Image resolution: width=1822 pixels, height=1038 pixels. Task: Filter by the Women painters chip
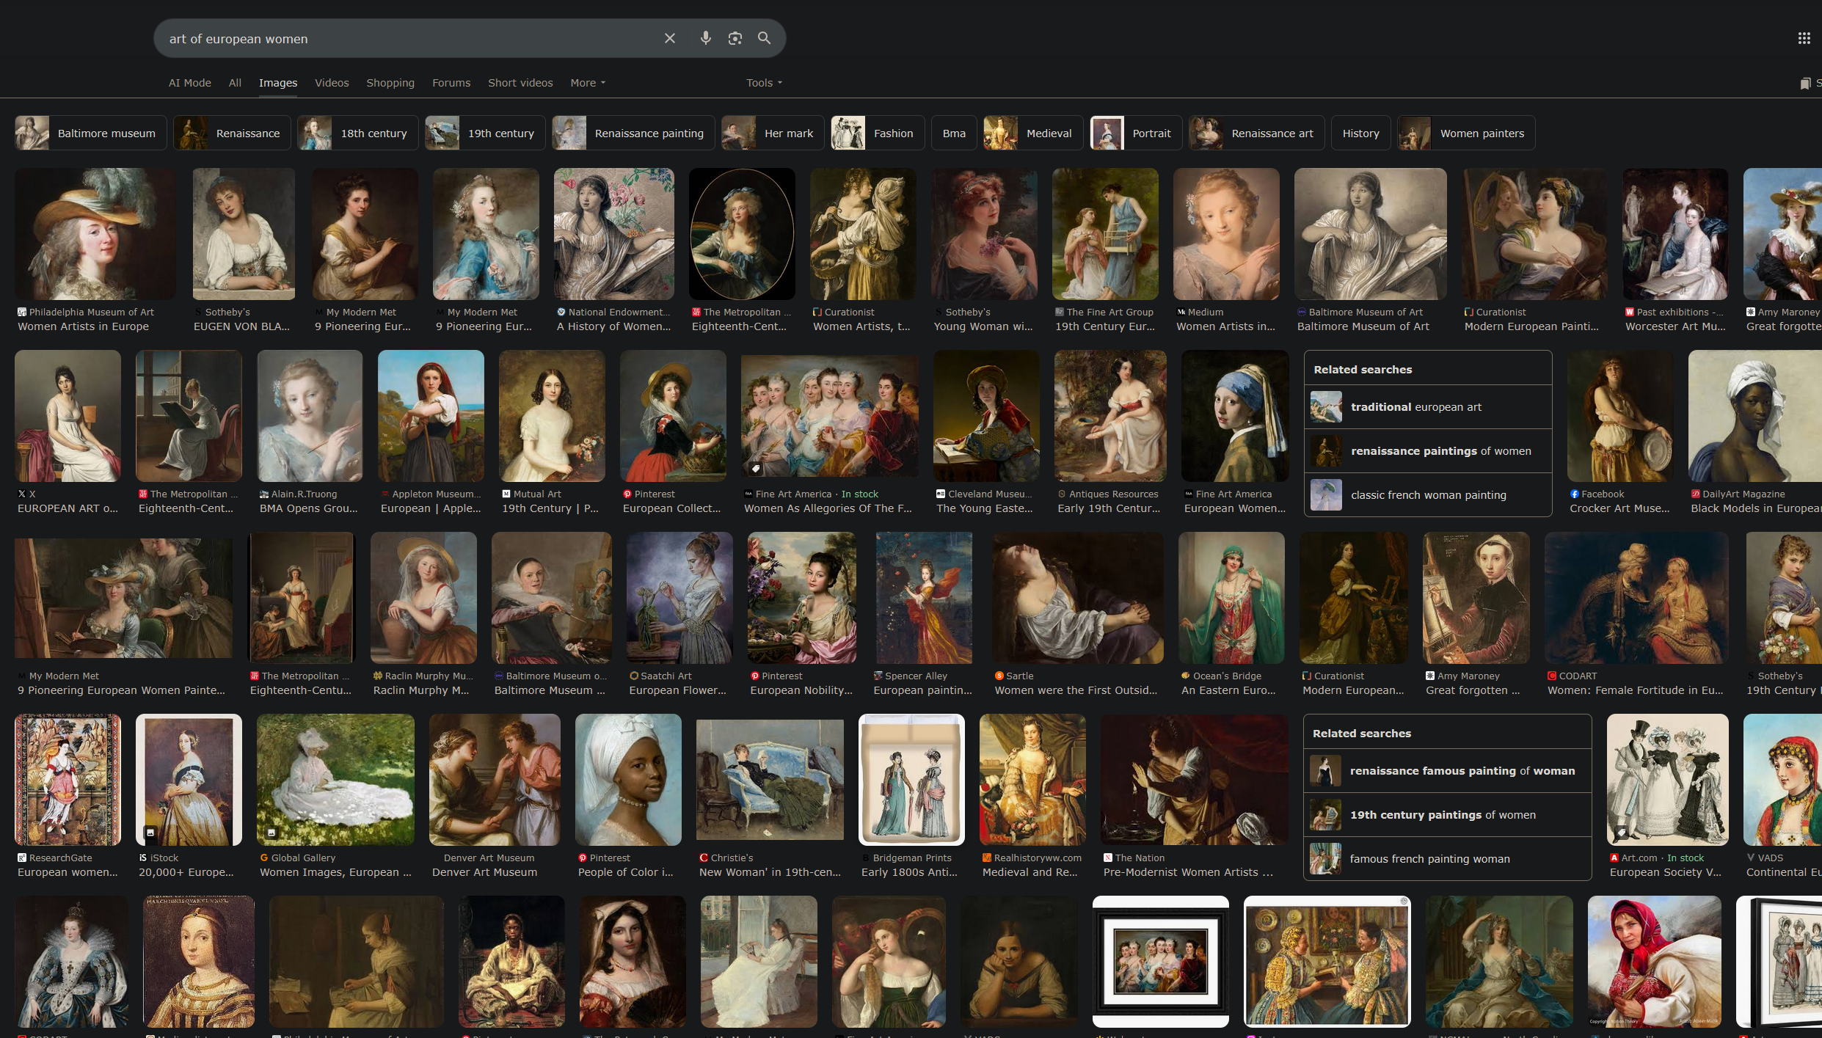1466,134
